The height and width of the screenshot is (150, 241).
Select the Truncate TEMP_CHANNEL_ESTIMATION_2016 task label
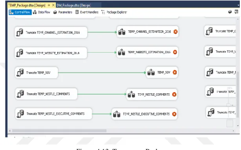(x=53, y=33)
